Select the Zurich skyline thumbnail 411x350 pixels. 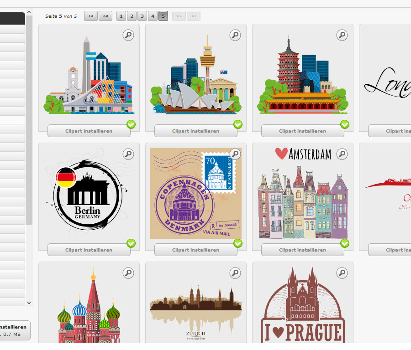(x=196, y=311)
